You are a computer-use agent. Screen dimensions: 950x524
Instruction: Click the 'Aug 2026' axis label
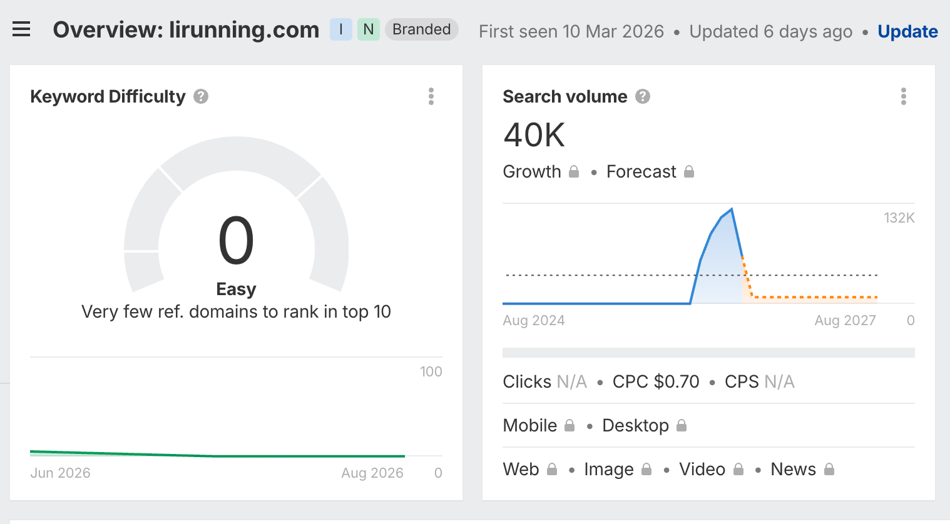coord(372,473)
